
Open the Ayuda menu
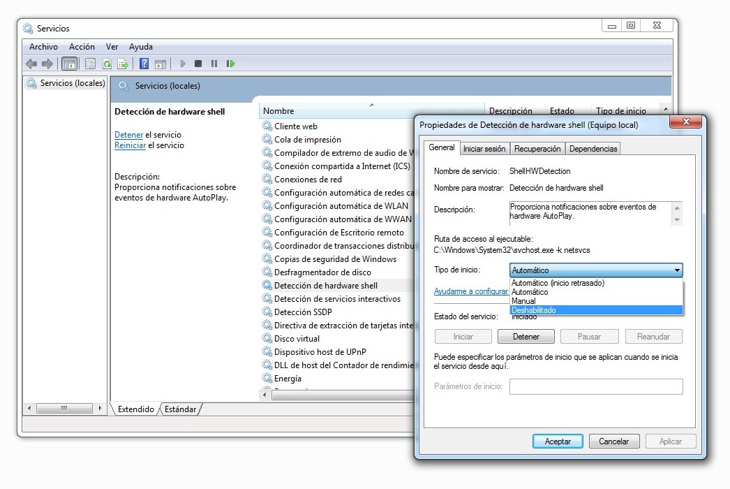(140, 47)
